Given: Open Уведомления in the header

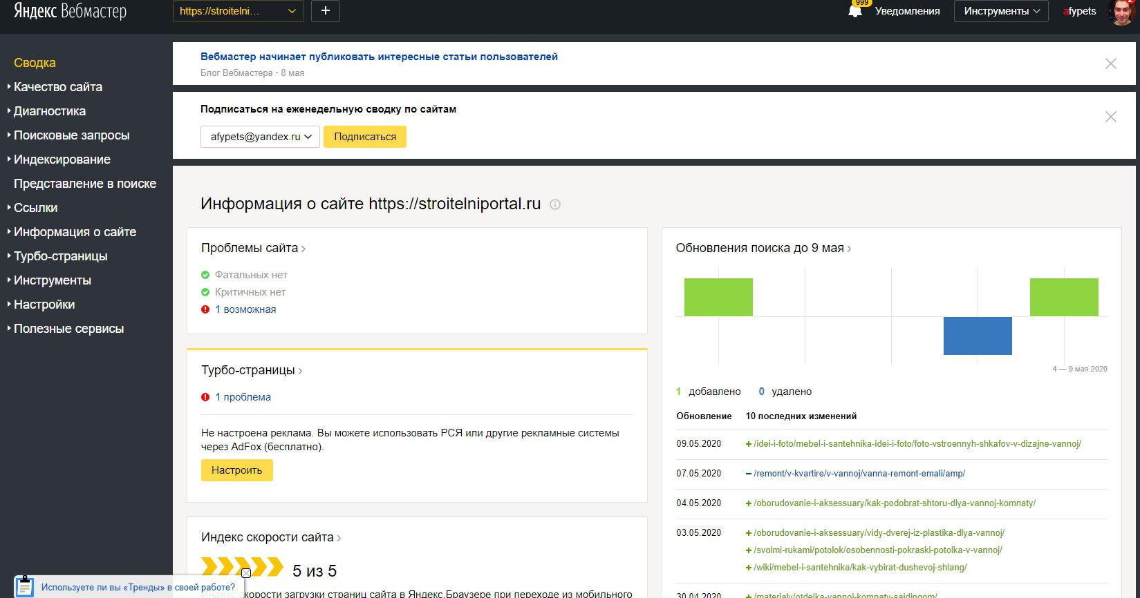Looking at the screenshot, I should [x=907, y=11].
